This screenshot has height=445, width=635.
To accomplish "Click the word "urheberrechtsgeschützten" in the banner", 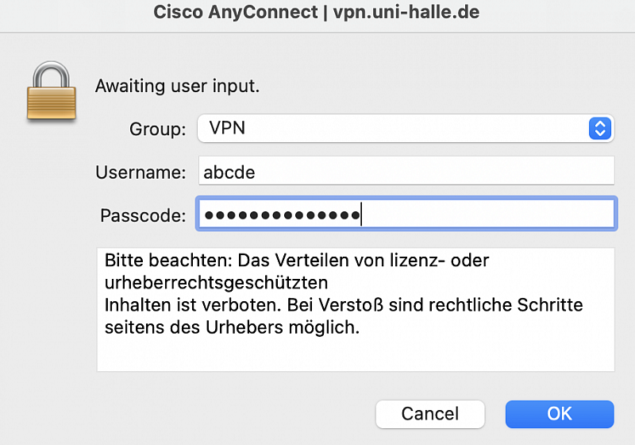I will pyautogui.click(x=216, y=283).
